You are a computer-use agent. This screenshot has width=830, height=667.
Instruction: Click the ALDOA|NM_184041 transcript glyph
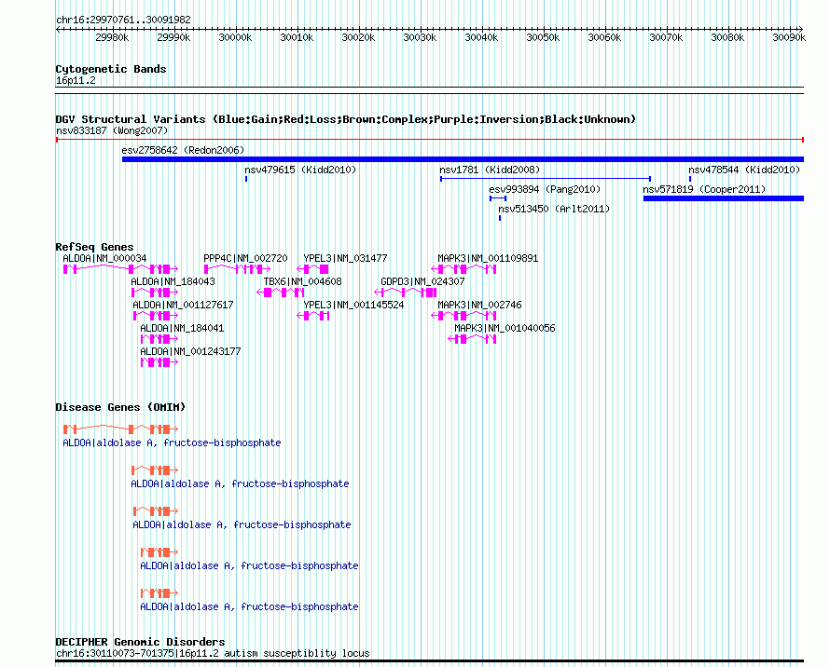coord(159,339)
